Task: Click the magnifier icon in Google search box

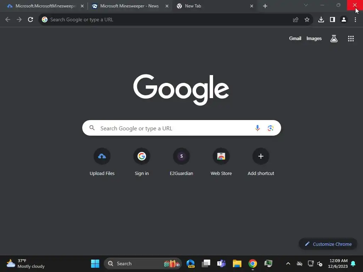Action: [92, 128]
